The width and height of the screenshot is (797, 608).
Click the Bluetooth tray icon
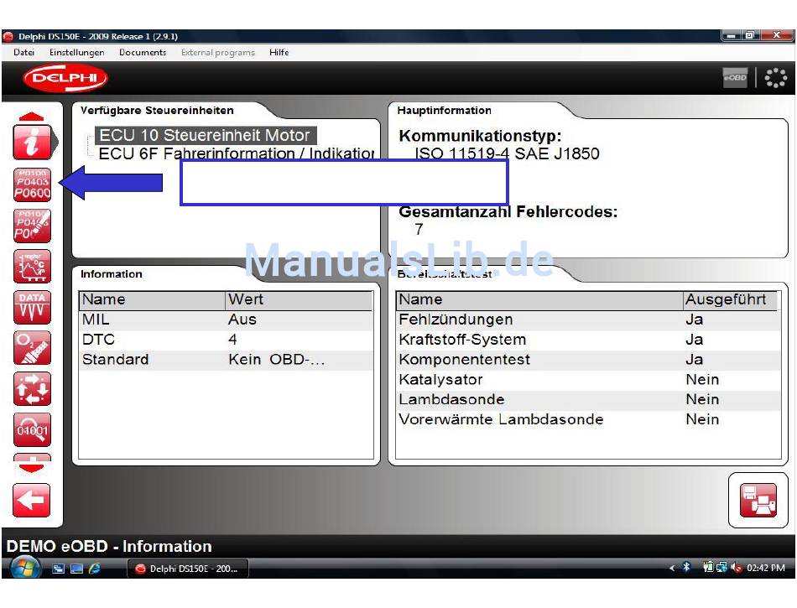click(x=686, y=568)
